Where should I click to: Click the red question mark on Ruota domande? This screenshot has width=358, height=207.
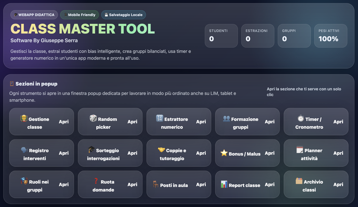96,181
